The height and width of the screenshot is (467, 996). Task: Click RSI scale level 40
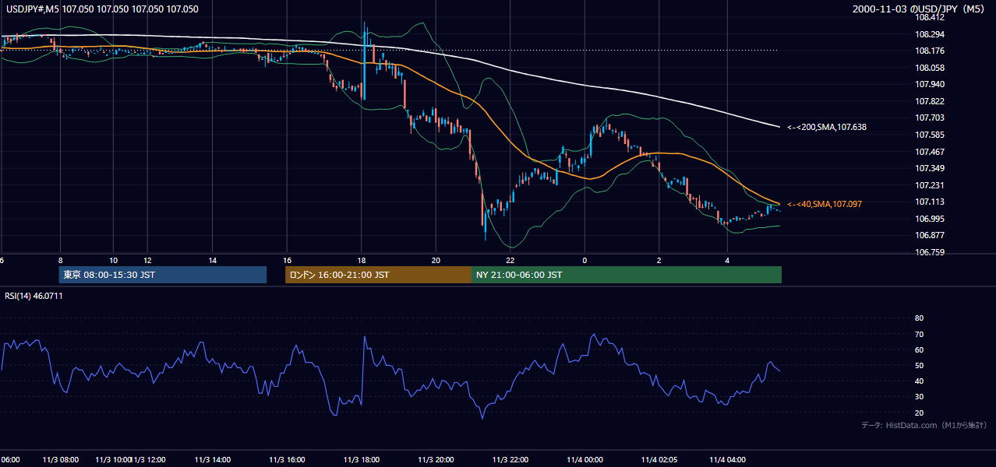[x=919, y=381]
